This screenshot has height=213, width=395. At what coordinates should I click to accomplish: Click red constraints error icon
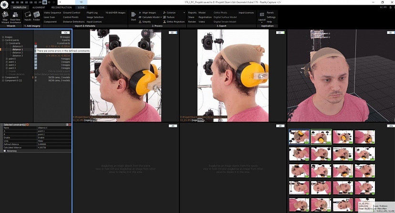[35, 43]
